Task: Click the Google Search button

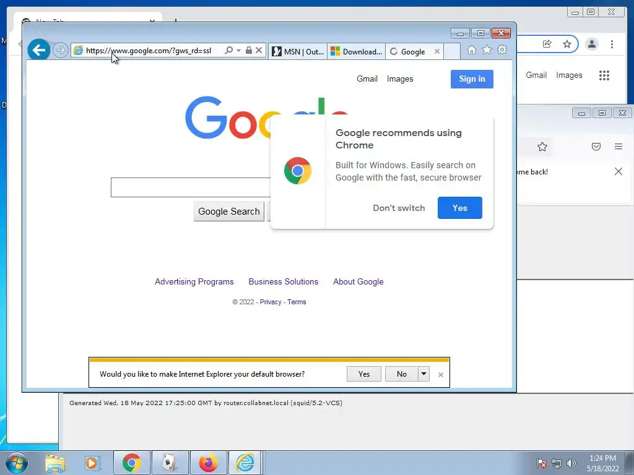Action: pos(229,212)
